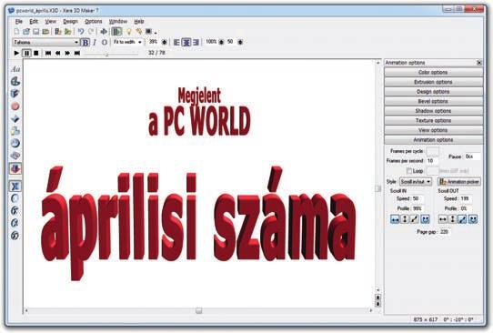Center-align the text
This screenshot has height=333, width=493.
point(186,42)
